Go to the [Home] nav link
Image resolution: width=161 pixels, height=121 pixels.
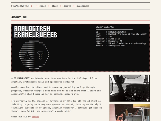[42, 6]
